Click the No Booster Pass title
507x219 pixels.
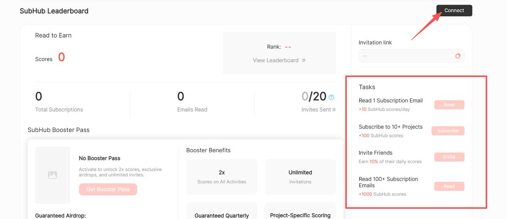pos(100,158)
